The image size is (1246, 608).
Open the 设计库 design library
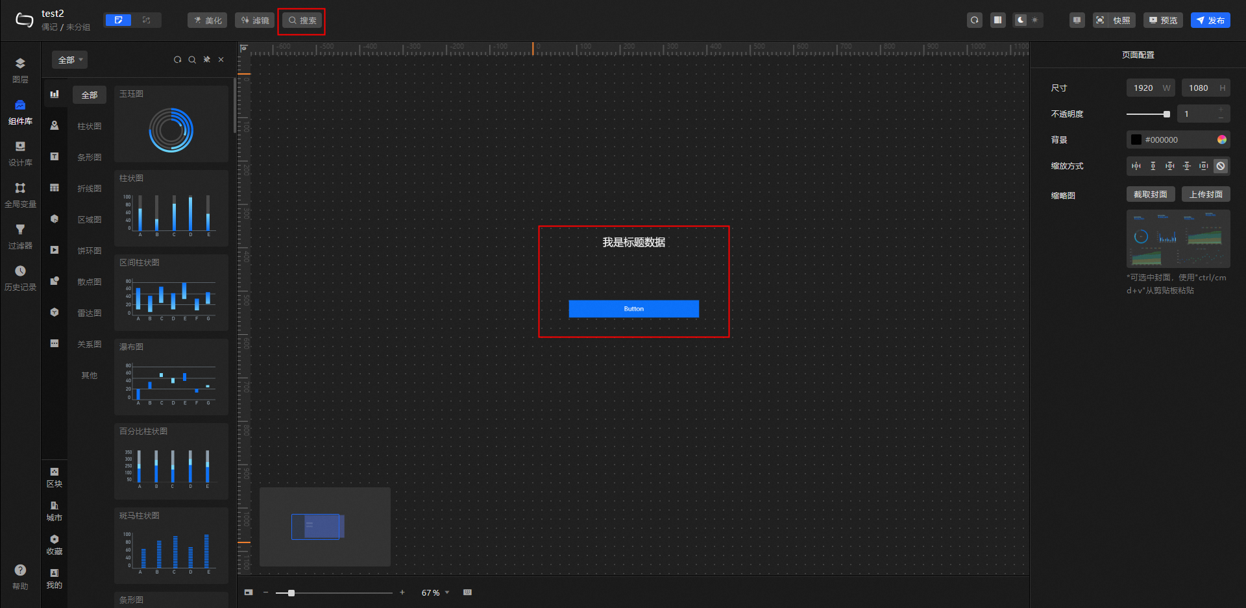20,154
